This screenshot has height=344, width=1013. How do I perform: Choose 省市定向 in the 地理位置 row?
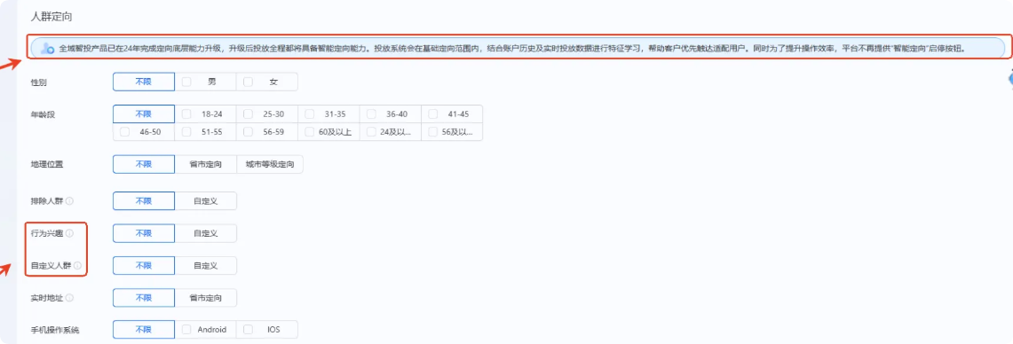point(205,164)
